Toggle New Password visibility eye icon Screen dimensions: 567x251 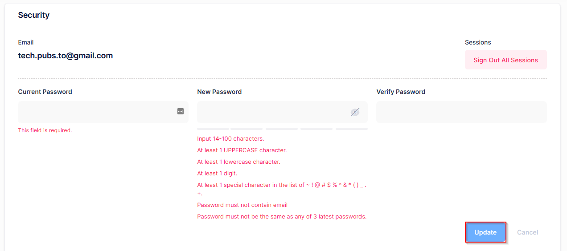pyautogui.click(x=355, y=112)
